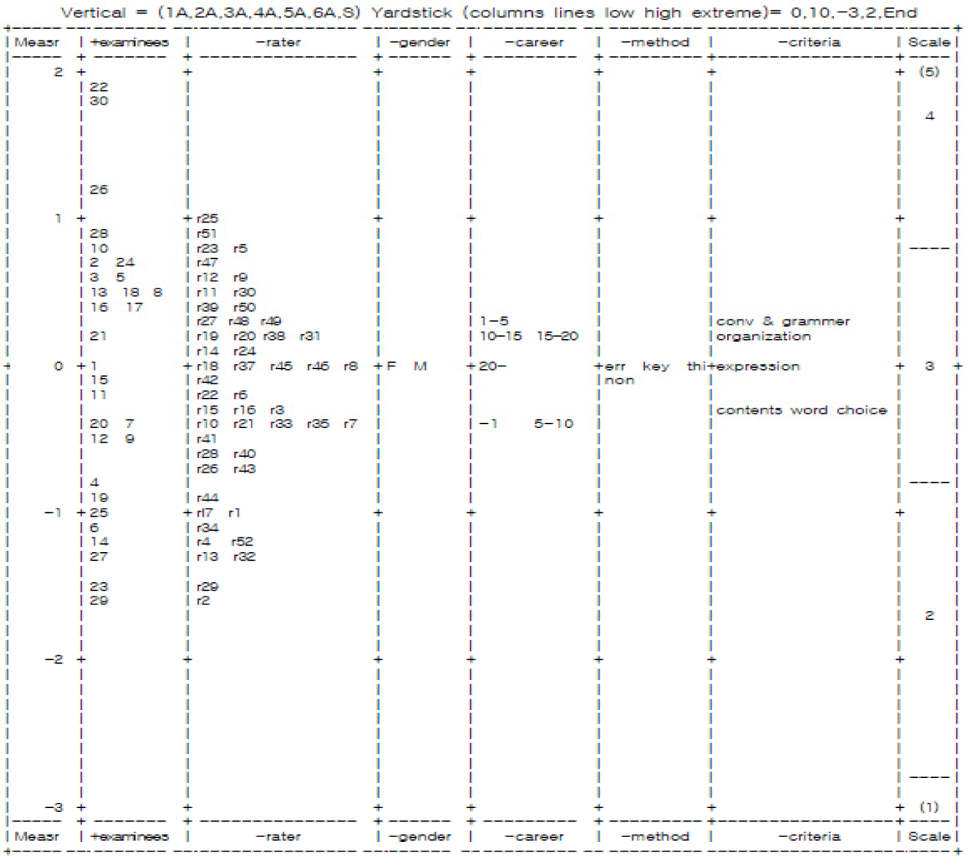Select examinee number 22
Image resolution: width=976 pixels, height=856 pixels.
click(99, 86)
